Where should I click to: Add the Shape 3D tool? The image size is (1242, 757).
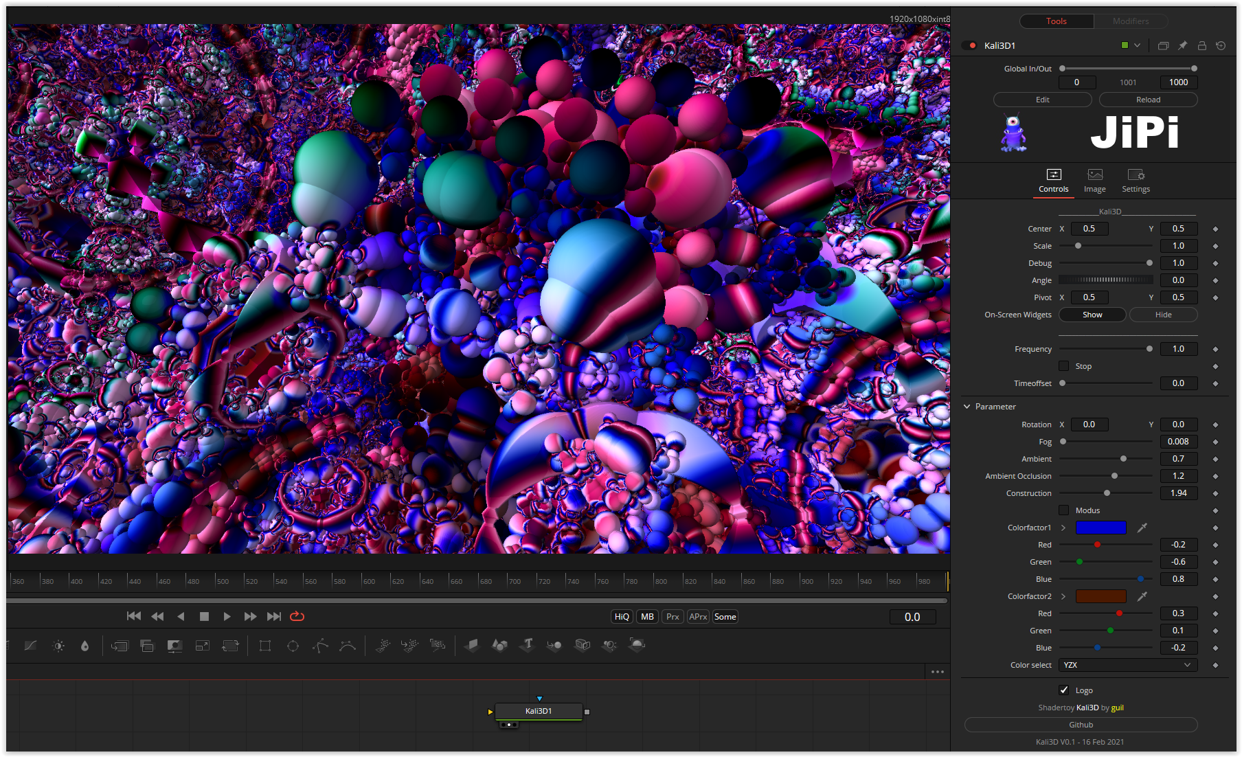click(499, 645)
